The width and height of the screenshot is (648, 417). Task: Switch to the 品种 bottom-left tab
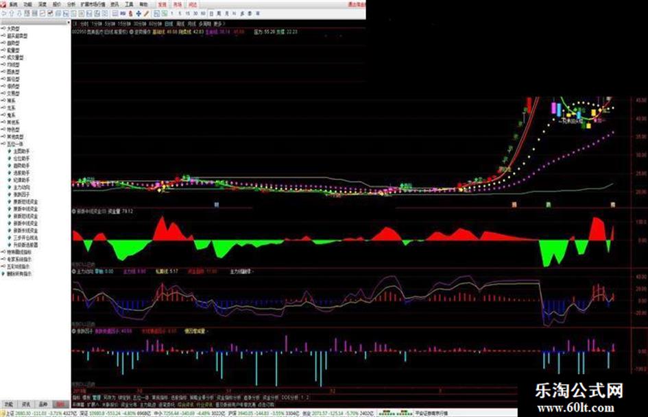click(x=43, y=404)
